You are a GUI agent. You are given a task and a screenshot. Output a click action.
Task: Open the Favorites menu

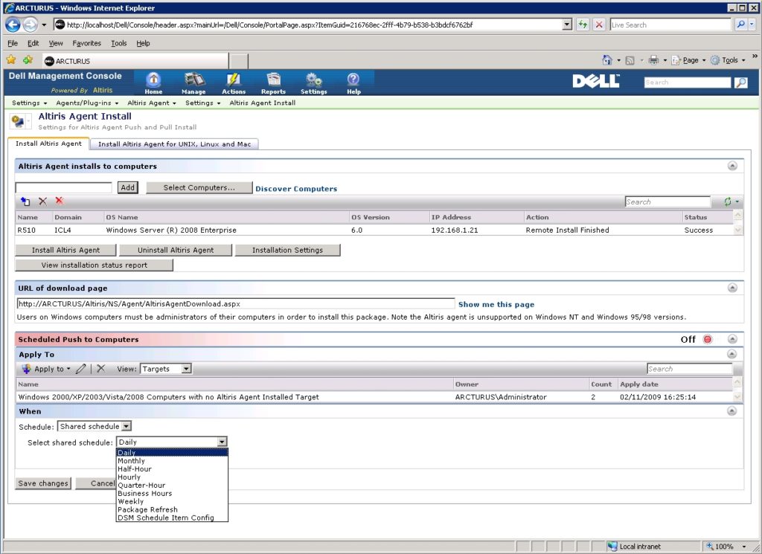pyautogui.click(x=86, y=43)
